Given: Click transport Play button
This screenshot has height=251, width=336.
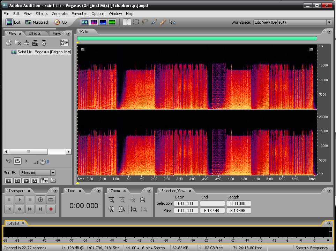Looking at the screenshot, I should [20, 200].
